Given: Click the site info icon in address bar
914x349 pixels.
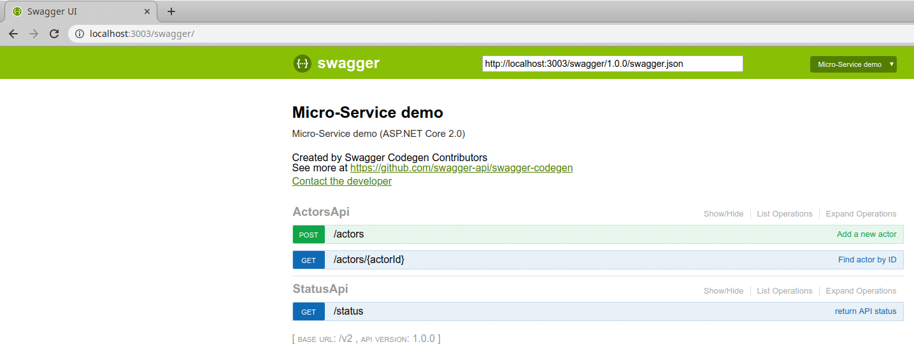Looking at the screenshot, I should tap(80, 34).
